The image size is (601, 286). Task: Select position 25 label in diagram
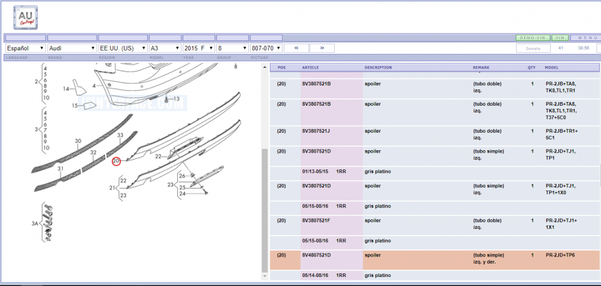coord(183,187)
